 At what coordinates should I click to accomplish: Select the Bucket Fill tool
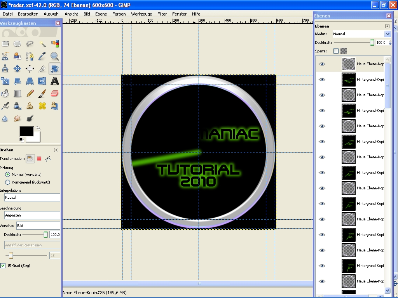(x=5, y=94)
